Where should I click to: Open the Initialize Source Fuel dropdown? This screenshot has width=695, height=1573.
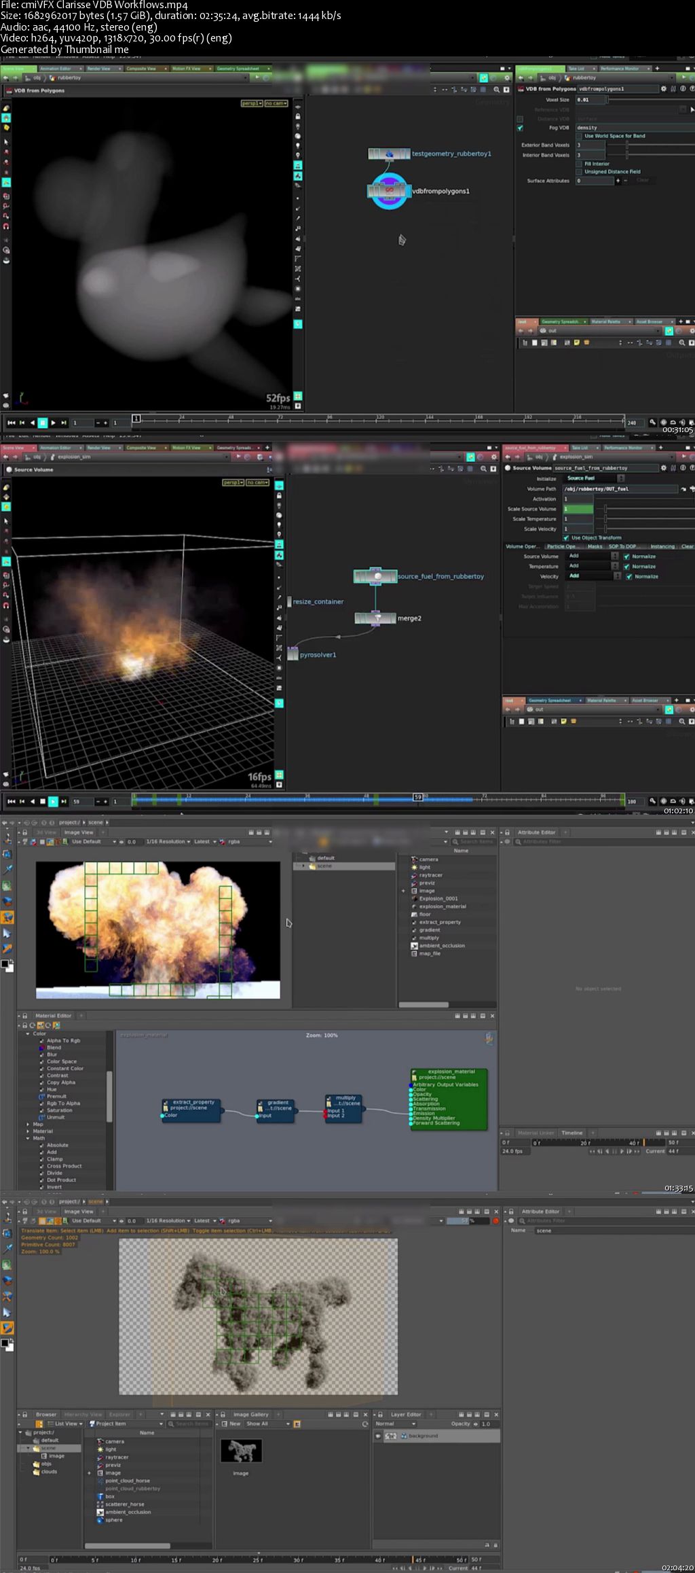pyautogui.click(x=595, y=478)
